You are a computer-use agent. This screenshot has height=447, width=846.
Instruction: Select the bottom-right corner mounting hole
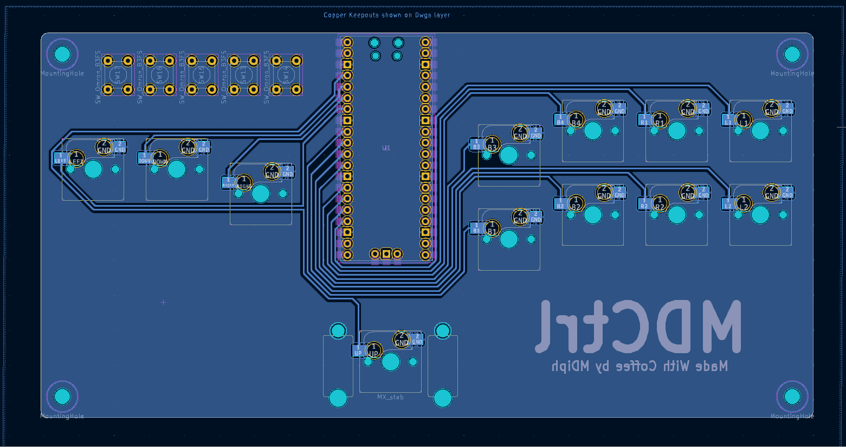(792, 397)
